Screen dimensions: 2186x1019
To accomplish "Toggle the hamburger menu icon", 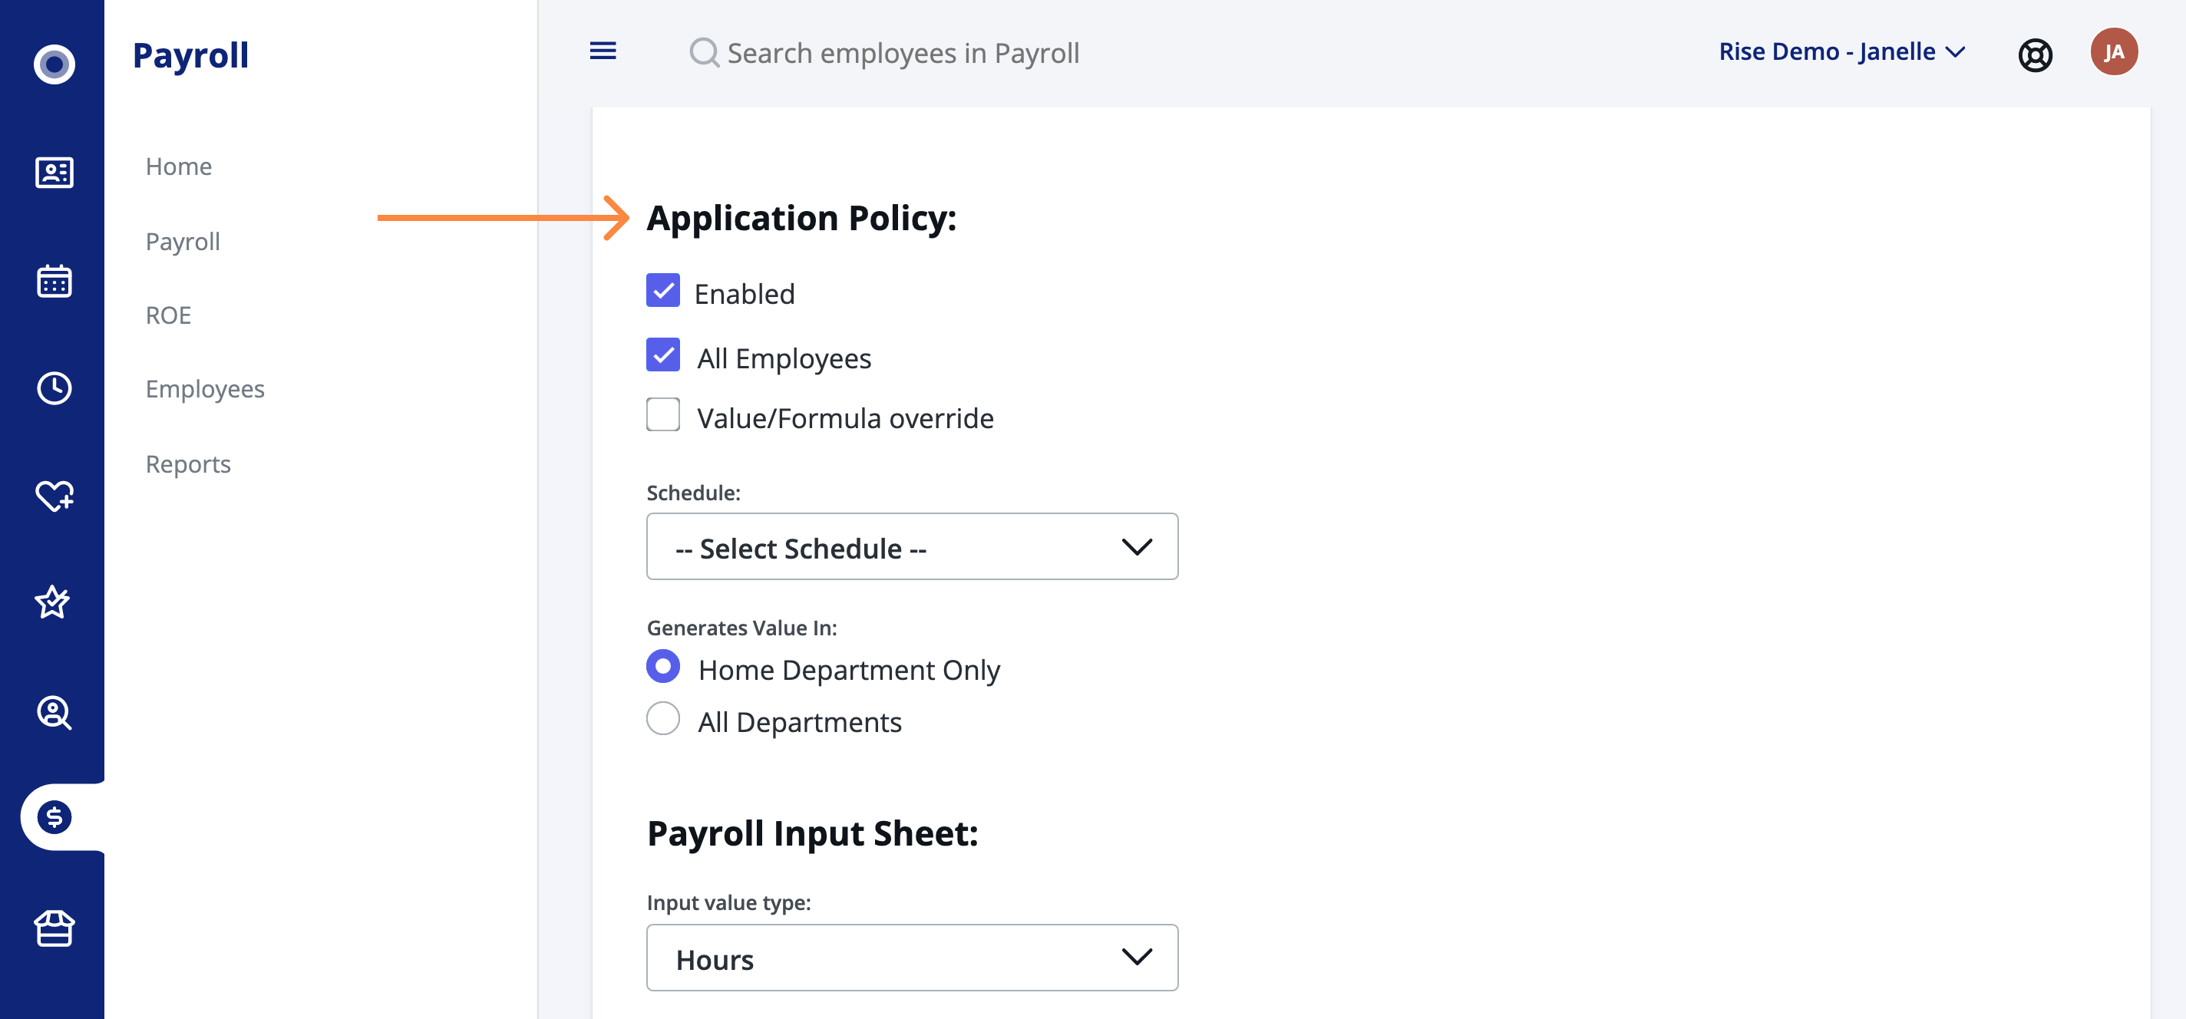I will (603, 51).
